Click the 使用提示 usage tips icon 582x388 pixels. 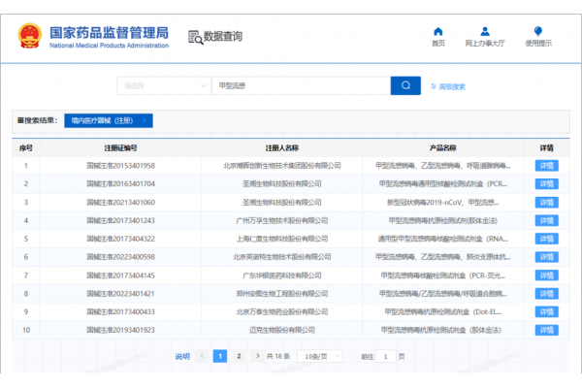pos(538,32)
